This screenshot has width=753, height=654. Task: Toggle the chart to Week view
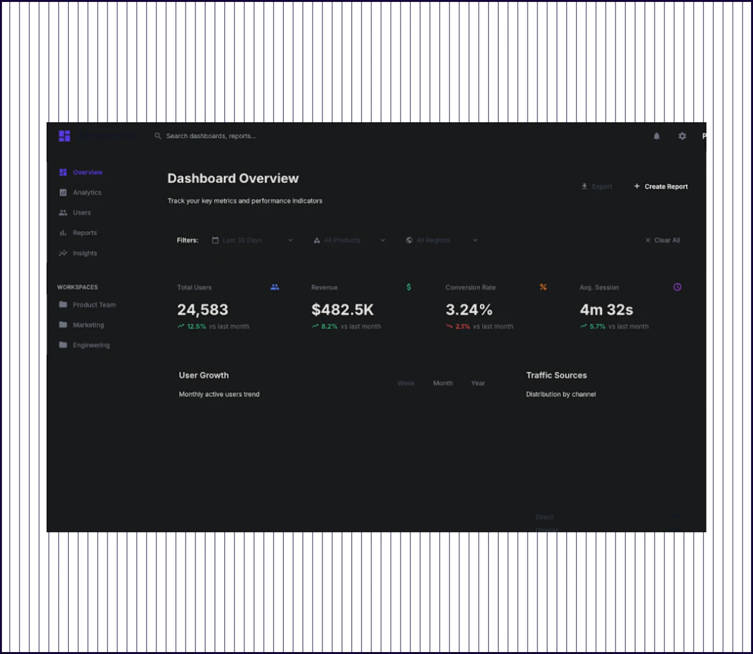(406, 383)
